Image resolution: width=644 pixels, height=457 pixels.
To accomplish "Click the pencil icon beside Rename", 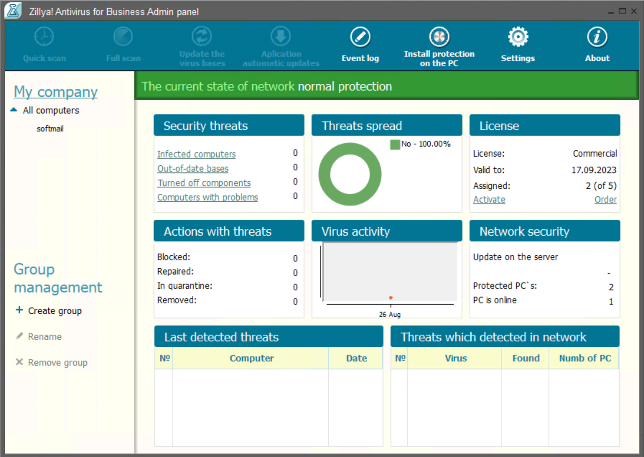I will point(19,336).
